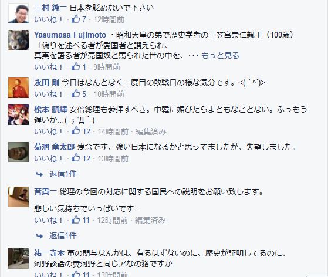The image size is (328, 277).
Task: Expand 返信1件 under 菊池 竜太郎's comment
Action: (x=63, y=174)
